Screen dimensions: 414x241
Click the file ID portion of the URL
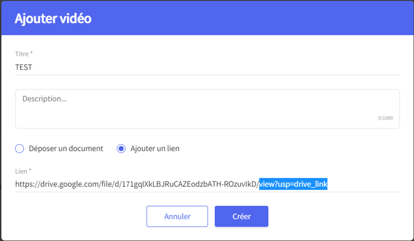pyautogui.click(x=189, y=184)
